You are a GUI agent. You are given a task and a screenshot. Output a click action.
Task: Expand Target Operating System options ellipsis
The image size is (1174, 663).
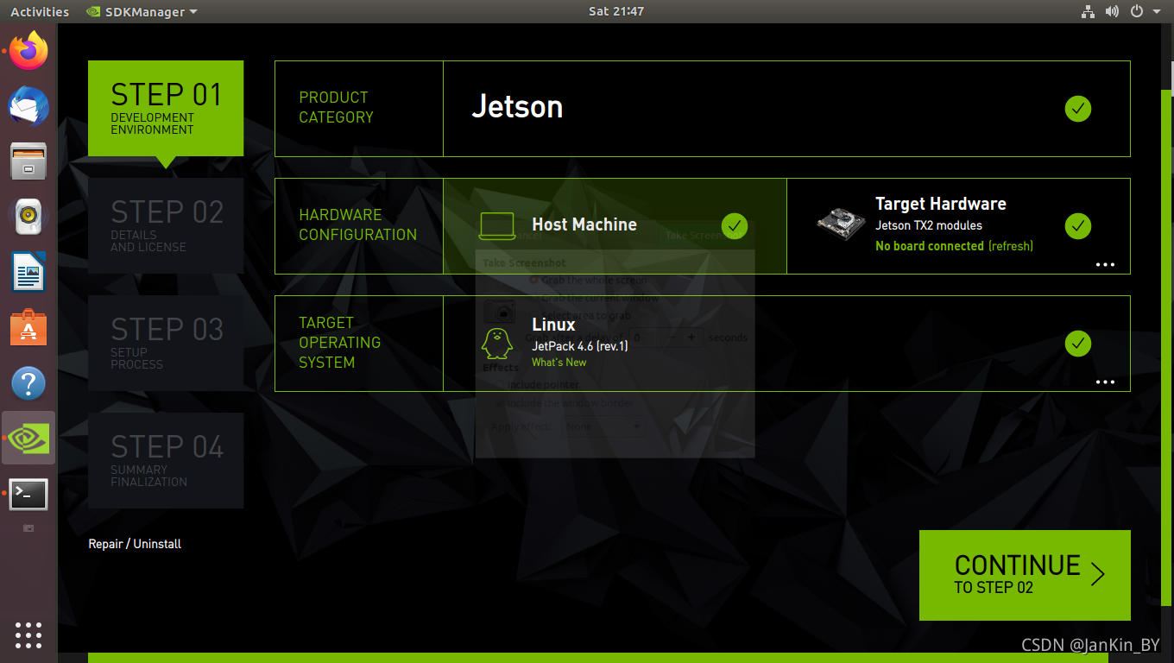pos(1105,382)
